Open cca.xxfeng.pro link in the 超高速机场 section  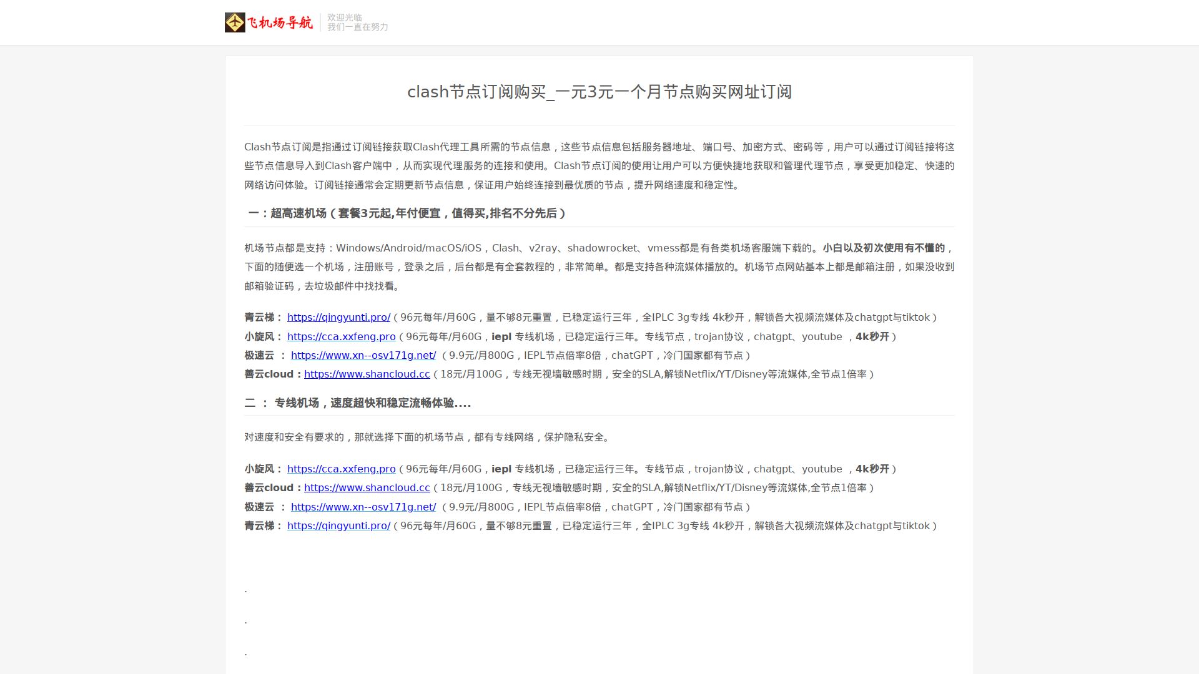click(x=341, y=337)
